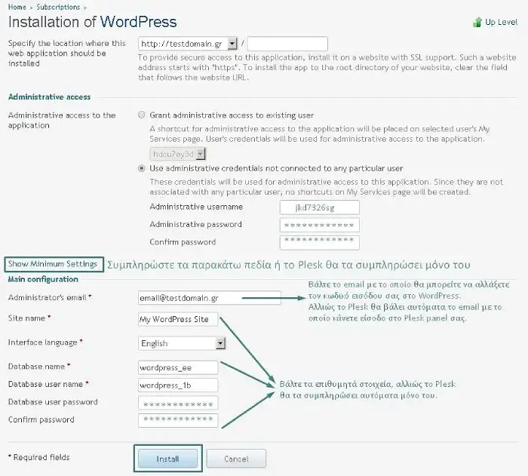This screenshot has height=476, width=528.
Task: Click the Administrative access section heading
Action: pyautogui.click(x=50, y=97)
